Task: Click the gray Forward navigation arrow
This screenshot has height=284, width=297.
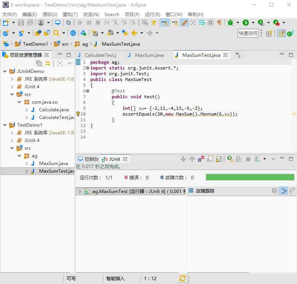Action: (149, 33)
